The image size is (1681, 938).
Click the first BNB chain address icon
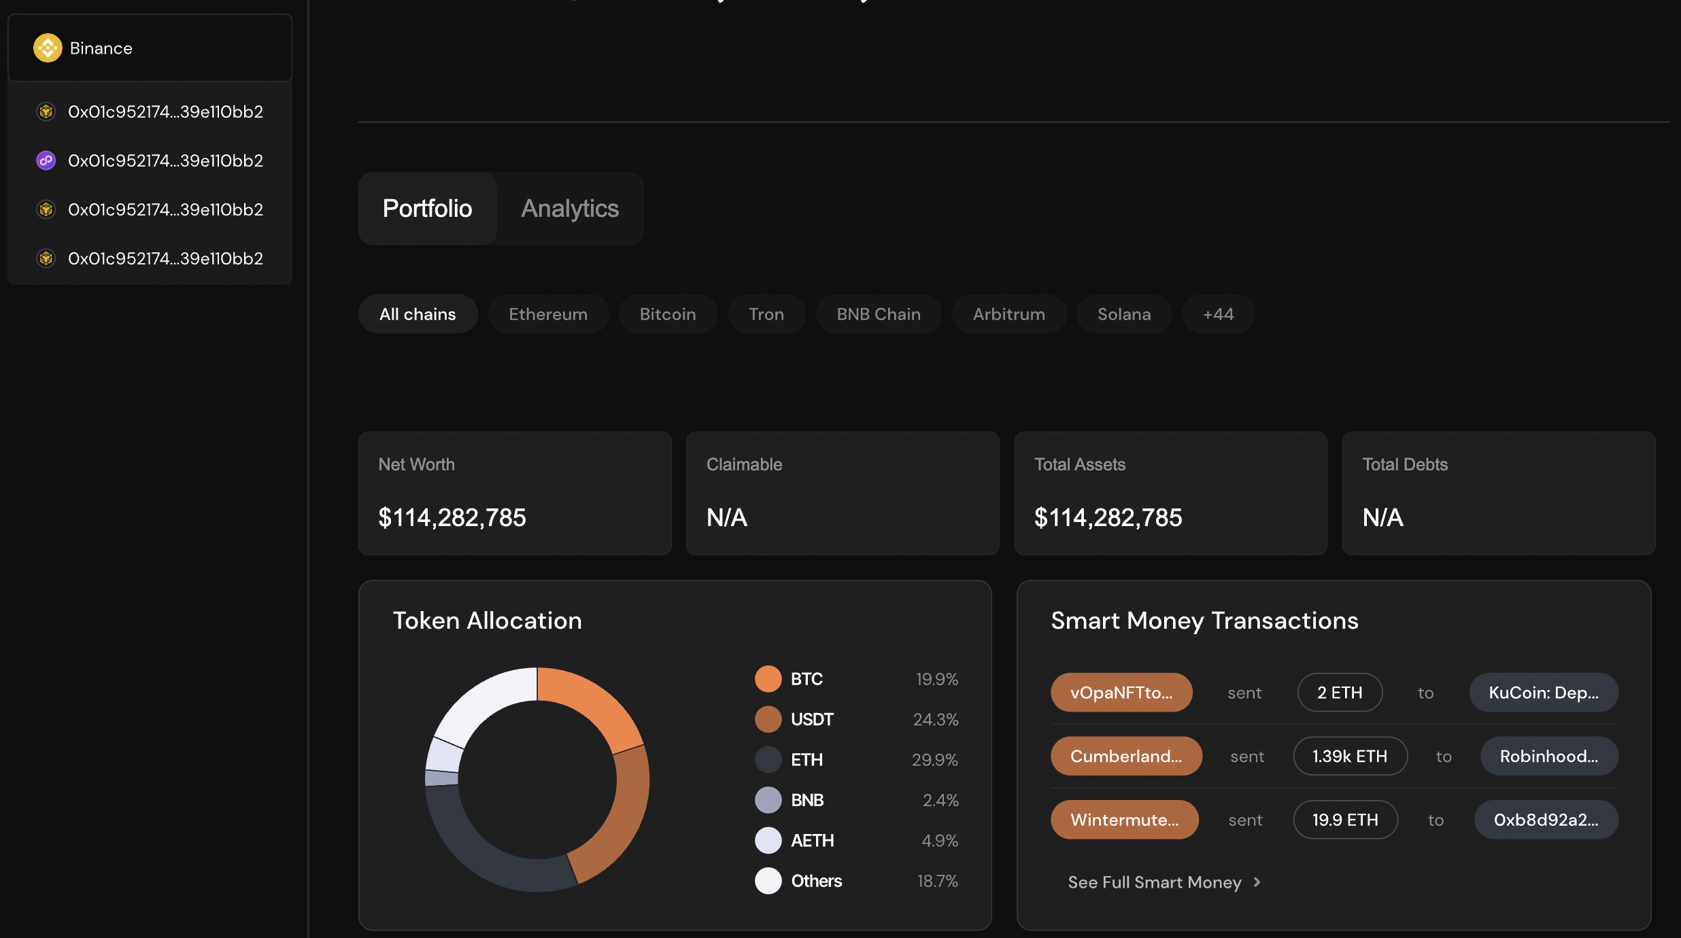click(46, 111)
